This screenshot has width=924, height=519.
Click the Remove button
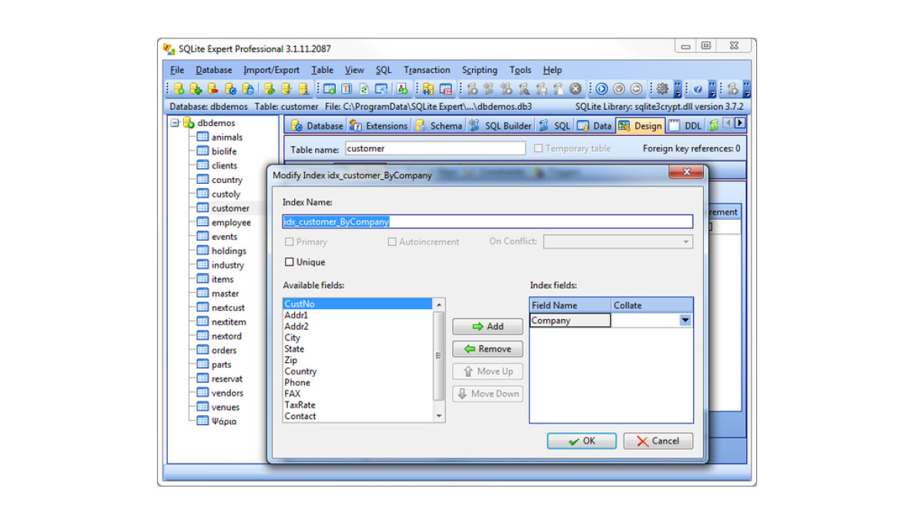[487, 349]
